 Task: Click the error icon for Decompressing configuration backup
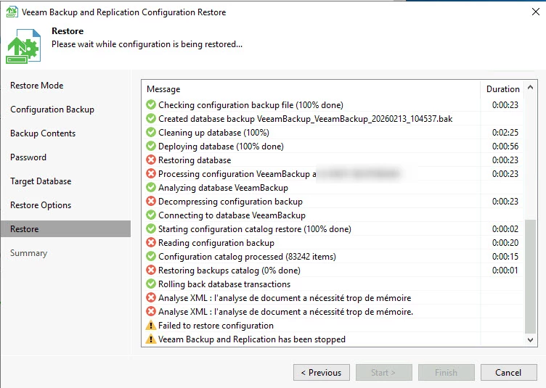pyautogui.click(x=151, y=202)
